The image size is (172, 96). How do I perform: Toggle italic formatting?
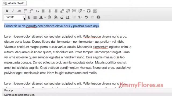click(13, 11)
